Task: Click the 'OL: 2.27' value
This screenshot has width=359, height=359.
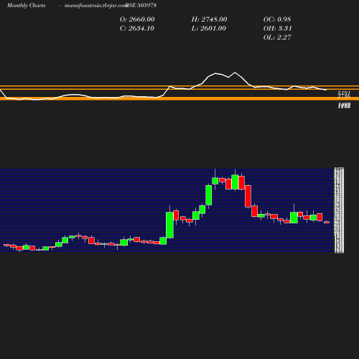Action: pyautogui.click(x=277, y=37)
